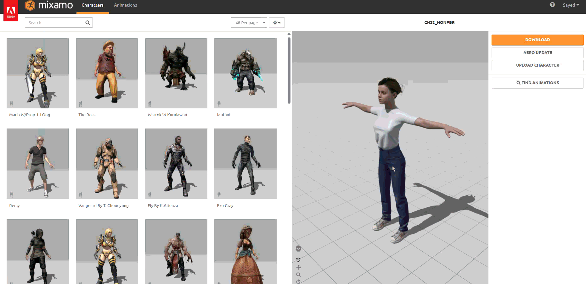The height and width of the screenshot is (284, 586).
Task: Click the scrollbar up arrow
Action: (x=289, y=34)
